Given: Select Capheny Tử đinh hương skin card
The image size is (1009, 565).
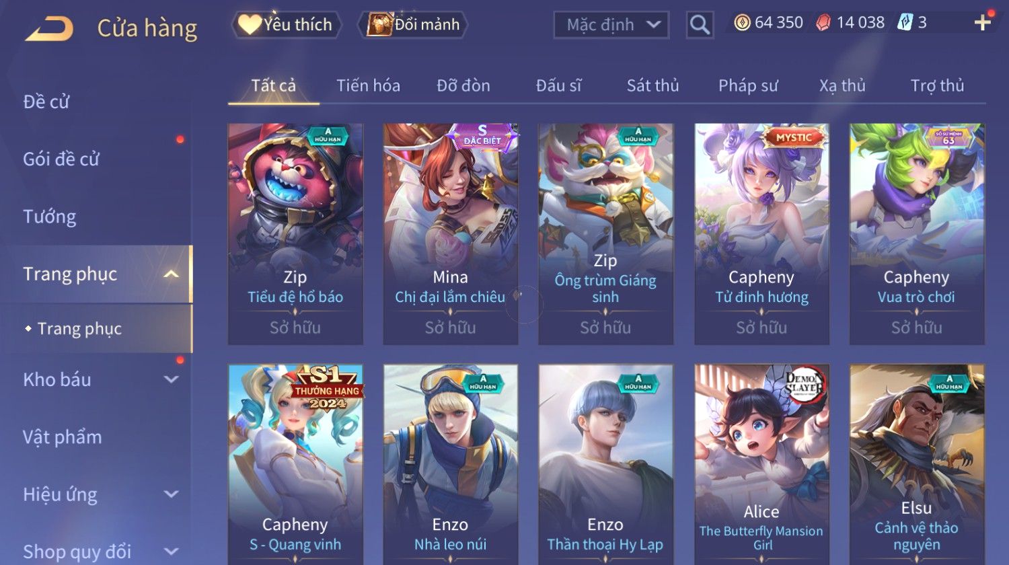Looking at the screenshot, I should point(761,234).
